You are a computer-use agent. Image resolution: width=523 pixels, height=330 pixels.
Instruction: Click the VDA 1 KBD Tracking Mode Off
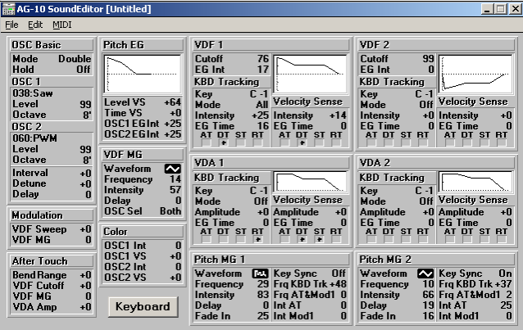[261, 201]
